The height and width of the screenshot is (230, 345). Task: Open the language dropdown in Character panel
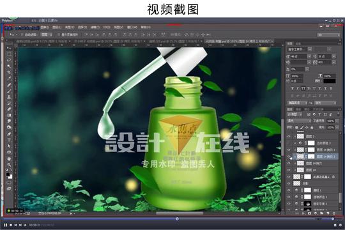[297, 103]
